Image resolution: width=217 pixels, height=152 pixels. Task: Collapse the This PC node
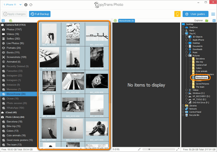(183, 33)
